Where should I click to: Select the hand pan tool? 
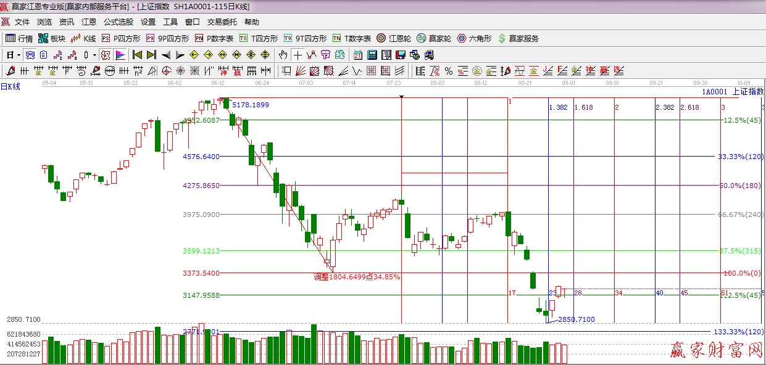[283, 55]
